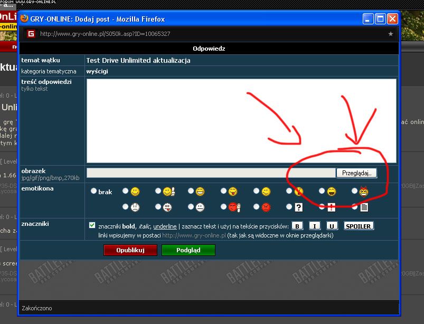The width and height of the screenshot is (424, 324).
Task: Click the bookmark star in address bar
Action: coord(391,34)
